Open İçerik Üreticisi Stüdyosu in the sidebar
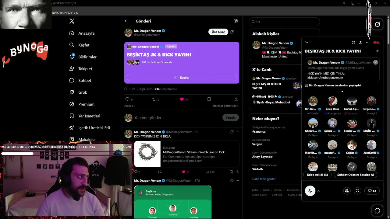390x219 pixels. (x=91, y=128)
